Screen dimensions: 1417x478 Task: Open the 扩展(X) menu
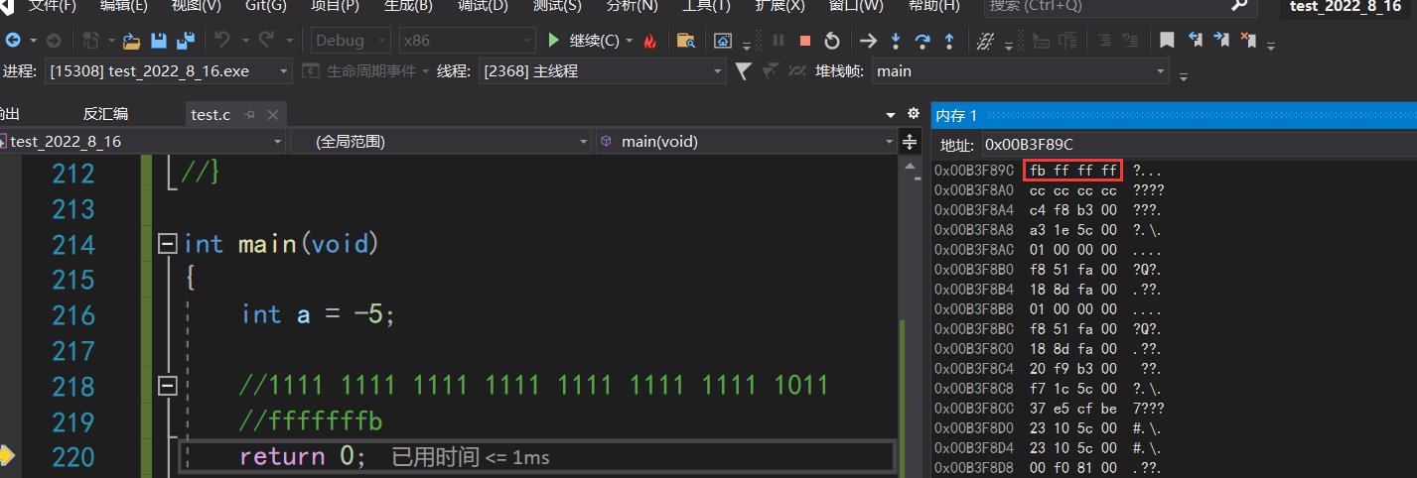779,6
